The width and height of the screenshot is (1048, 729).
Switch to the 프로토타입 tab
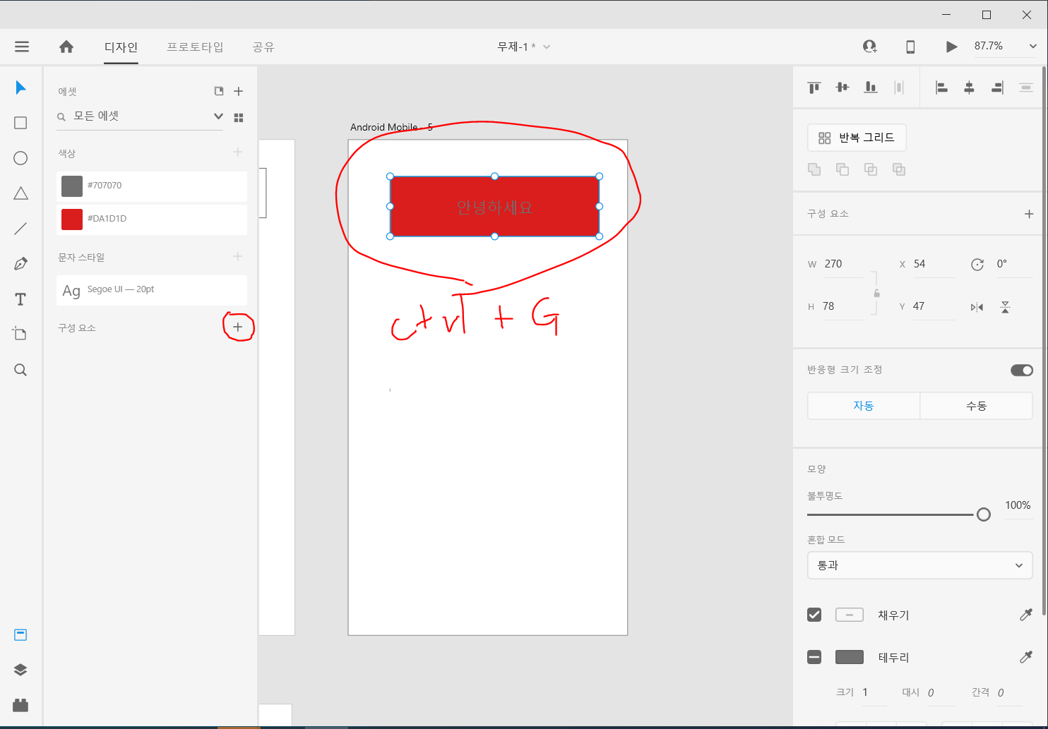195,47
